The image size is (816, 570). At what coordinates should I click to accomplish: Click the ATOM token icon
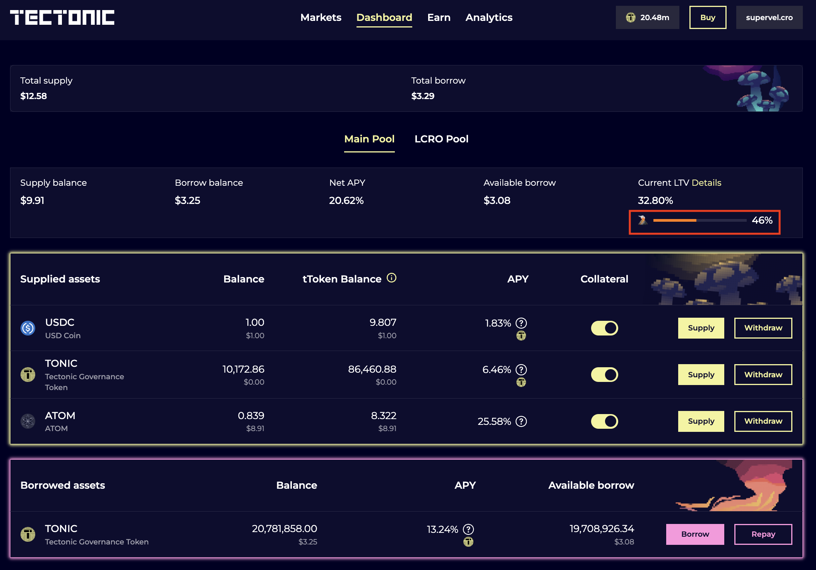point(28,421)
